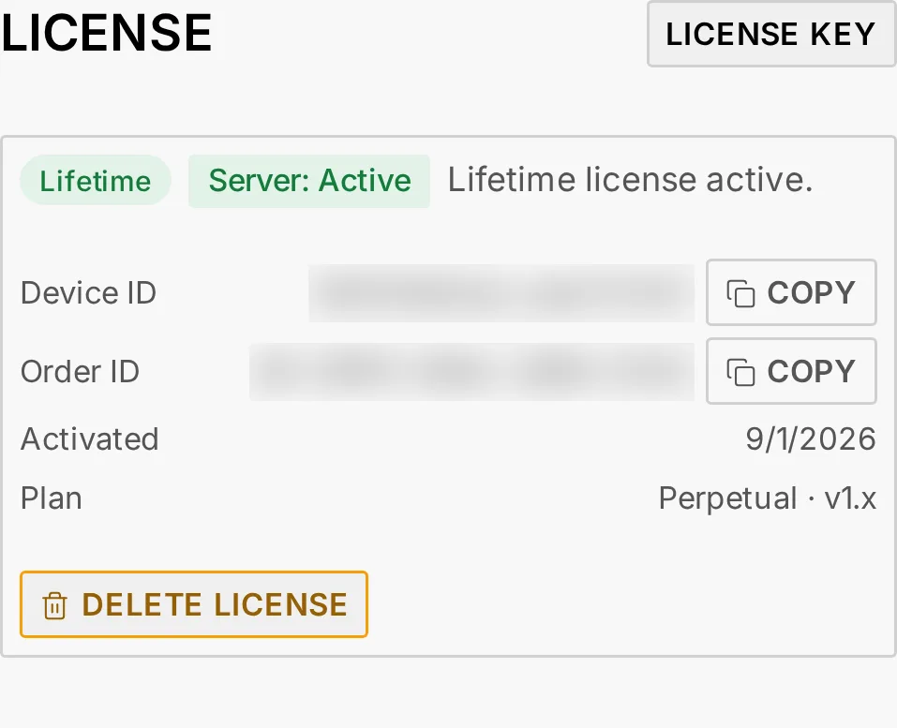Copy the Device ID
This screenshot has height=728, width=897.
point(791,292)
